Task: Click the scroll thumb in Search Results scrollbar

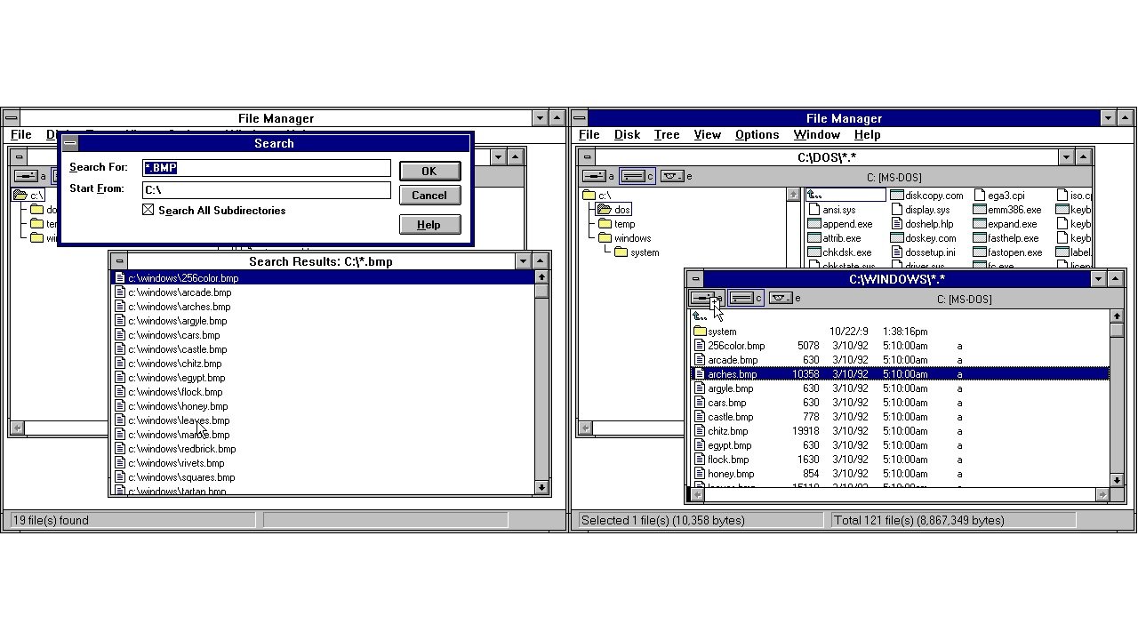Action: [541, 291]
